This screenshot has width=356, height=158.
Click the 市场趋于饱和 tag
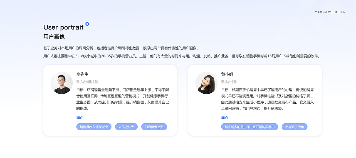coord(295,127)
